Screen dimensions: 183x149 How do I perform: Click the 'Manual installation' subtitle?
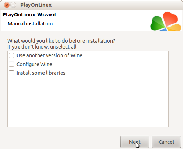tap(30, 24)
